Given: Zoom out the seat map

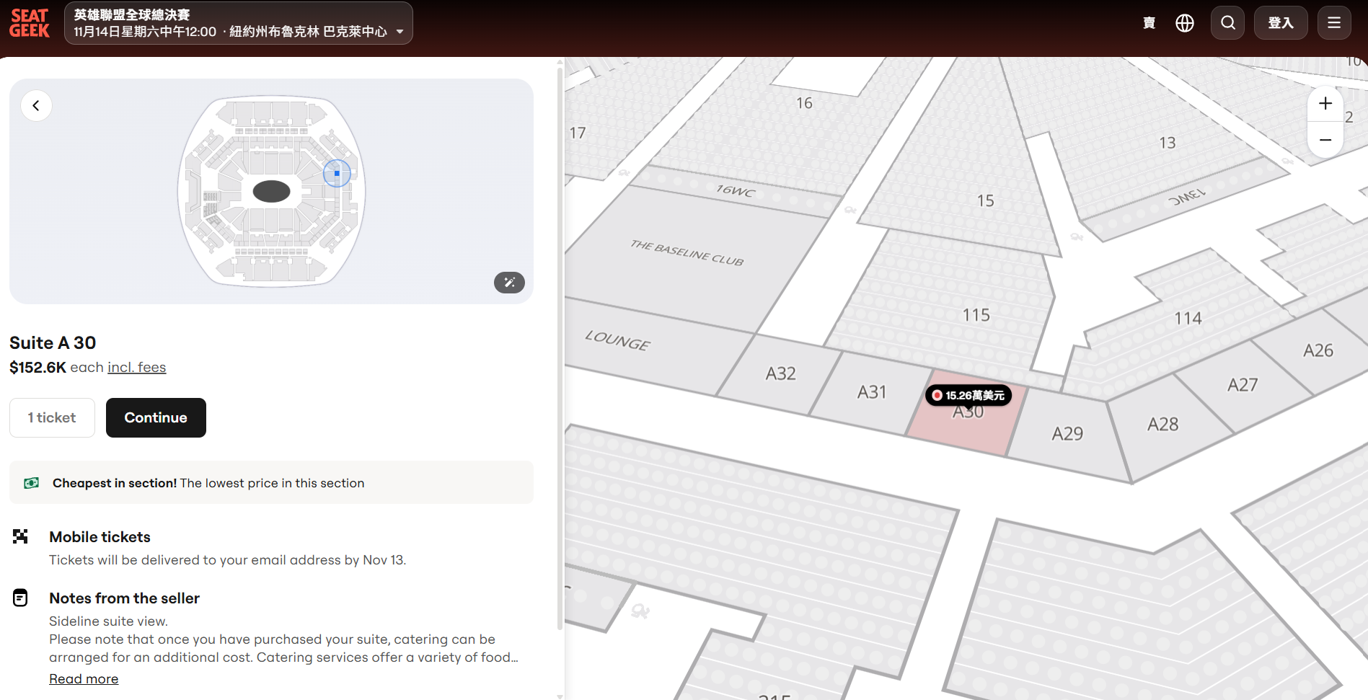Looking at the screenshot, I should coord(1325,140).
